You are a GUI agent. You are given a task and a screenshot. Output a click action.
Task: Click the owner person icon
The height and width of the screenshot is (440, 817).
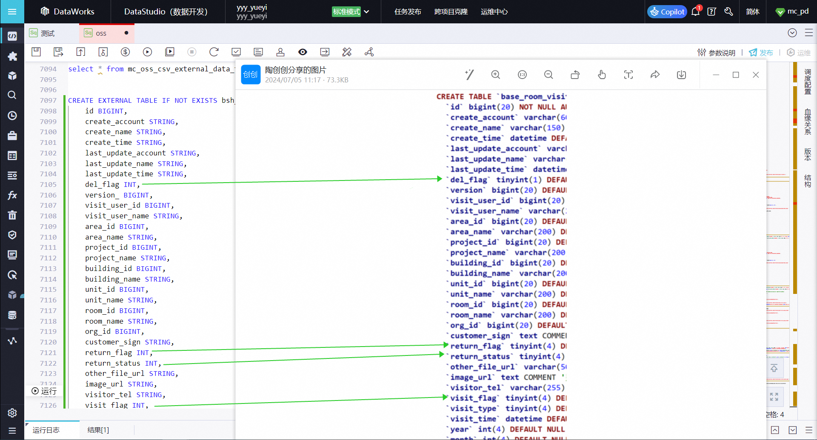(280, 52)
